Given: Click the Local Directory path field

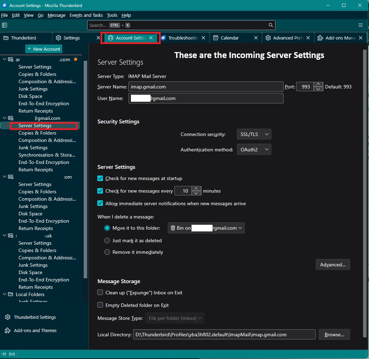Looking at the screenshot, I should click(x=224, y=334).
